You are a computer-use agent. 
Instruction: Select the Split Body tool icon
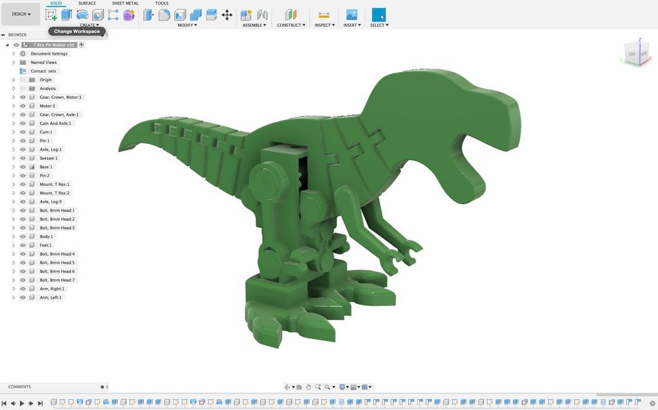tap(211, 15)
